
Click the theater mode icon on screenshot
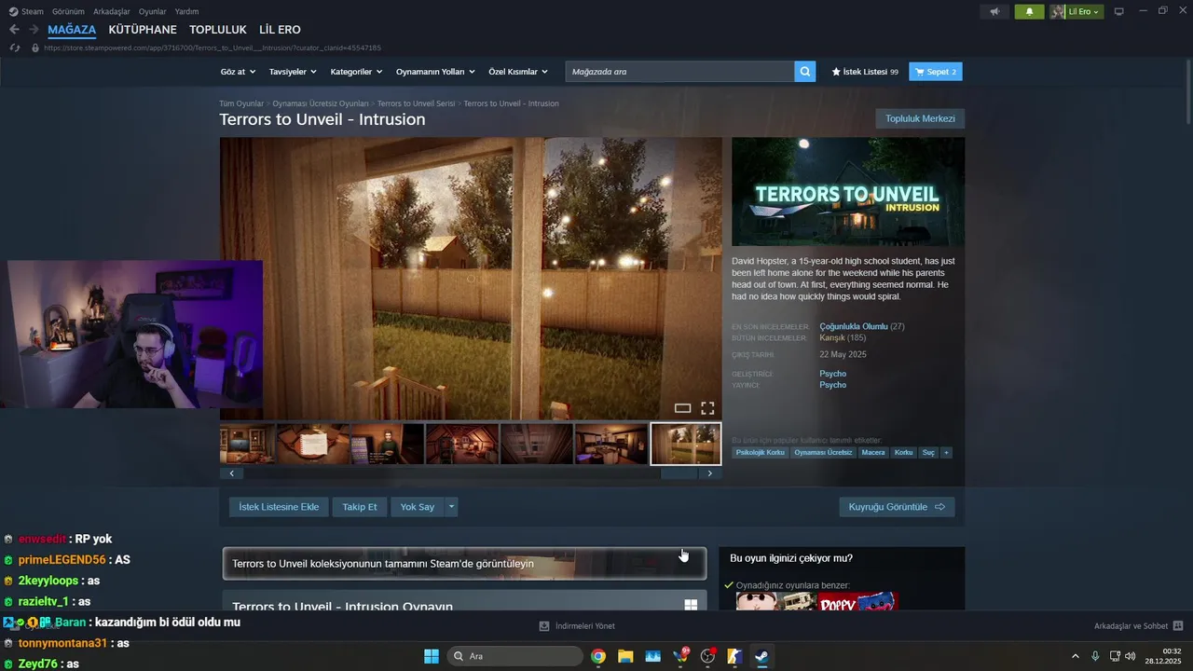click(682, 408)
